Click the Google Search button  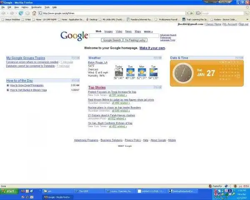(x=112, y=40)
